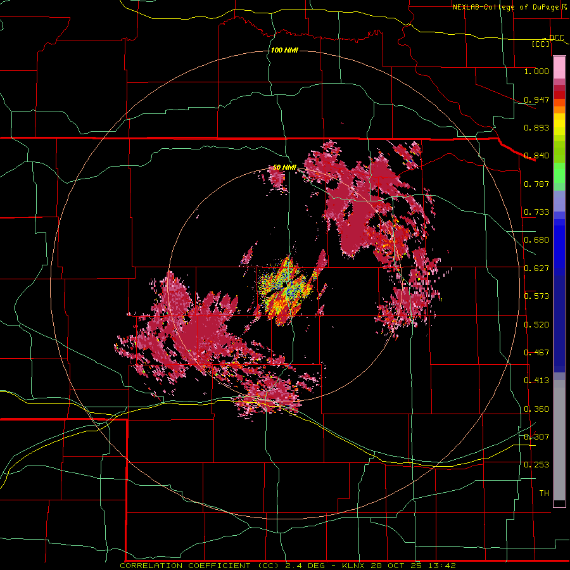Click the 50 NMI range ring label
The image size is (570, 570).
284,167
